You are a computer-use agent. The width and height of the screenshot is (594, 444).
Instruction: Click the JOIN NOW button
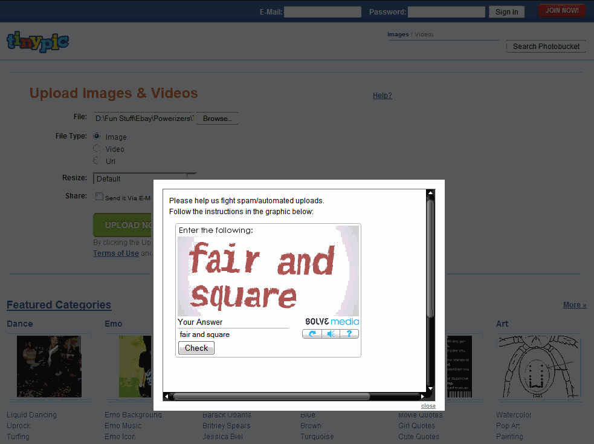click(x=561, y=10)
